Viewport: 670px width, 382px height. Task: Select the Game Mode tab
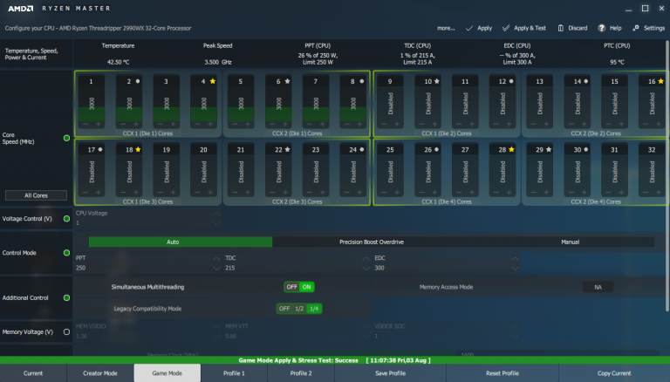point(167,373)
